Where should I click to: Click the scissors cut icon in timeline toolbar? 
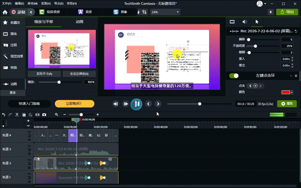point(17,115)
